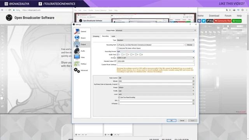This screenshot has width=249, height=140.
Task: Click the Recording Path text field
Action: 151,45
